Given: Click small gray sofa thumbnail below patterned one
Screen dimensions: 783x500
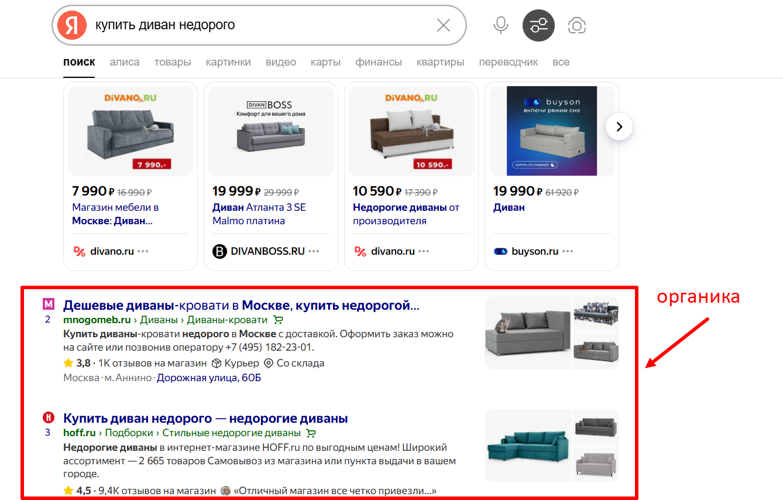Looking at the screenshot, I should pyautogui.click(x=596, y=351).
